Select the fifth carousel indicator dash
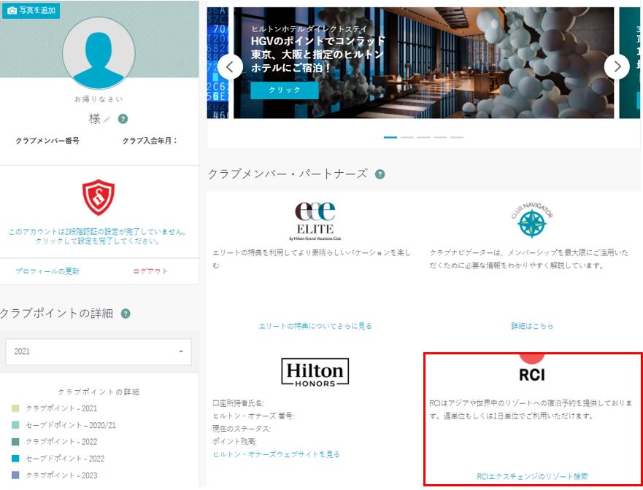Screen dimensions: 643x490 [x=457, y=137]
